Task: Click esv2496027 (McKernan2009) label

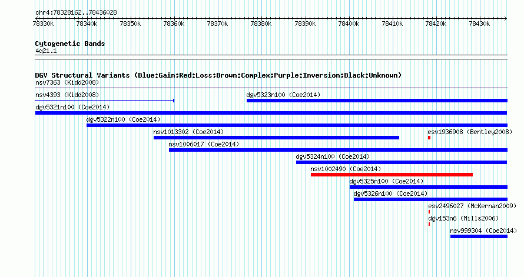Action: (472, 206)
